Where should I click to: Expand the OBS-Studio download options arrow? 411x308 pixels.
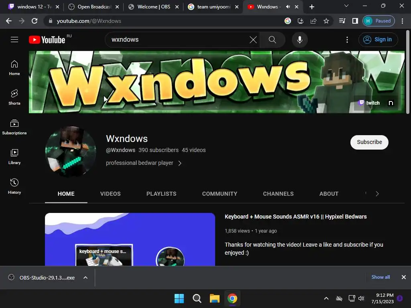point(85,278)
